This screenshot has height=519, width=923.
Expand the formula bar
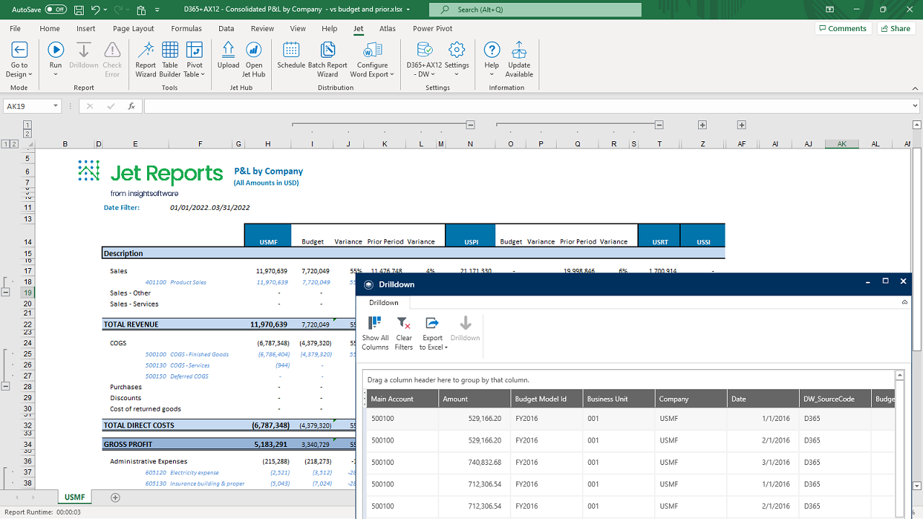click(916, 106)
